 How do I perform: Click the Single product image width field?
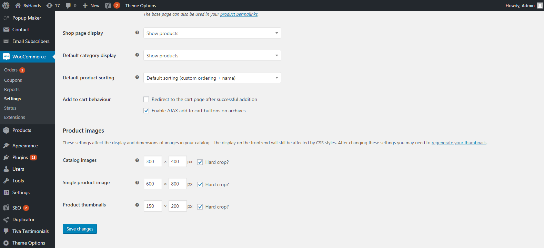[152, 184]
